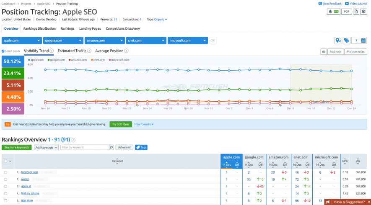
Task: Expand the amazon.com domain dropdown
Action: pos(104,41)
